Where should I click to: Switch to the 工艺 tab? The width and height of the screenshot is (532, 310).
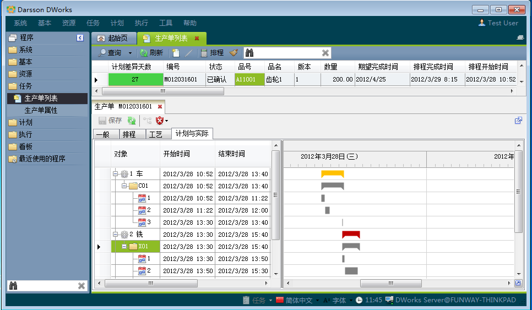(156, 134)
